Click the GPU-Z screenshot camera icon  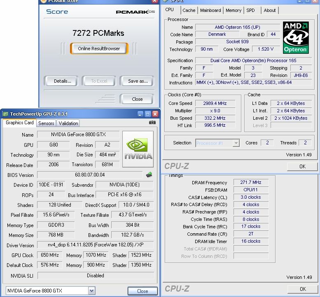tap(152, 123)
